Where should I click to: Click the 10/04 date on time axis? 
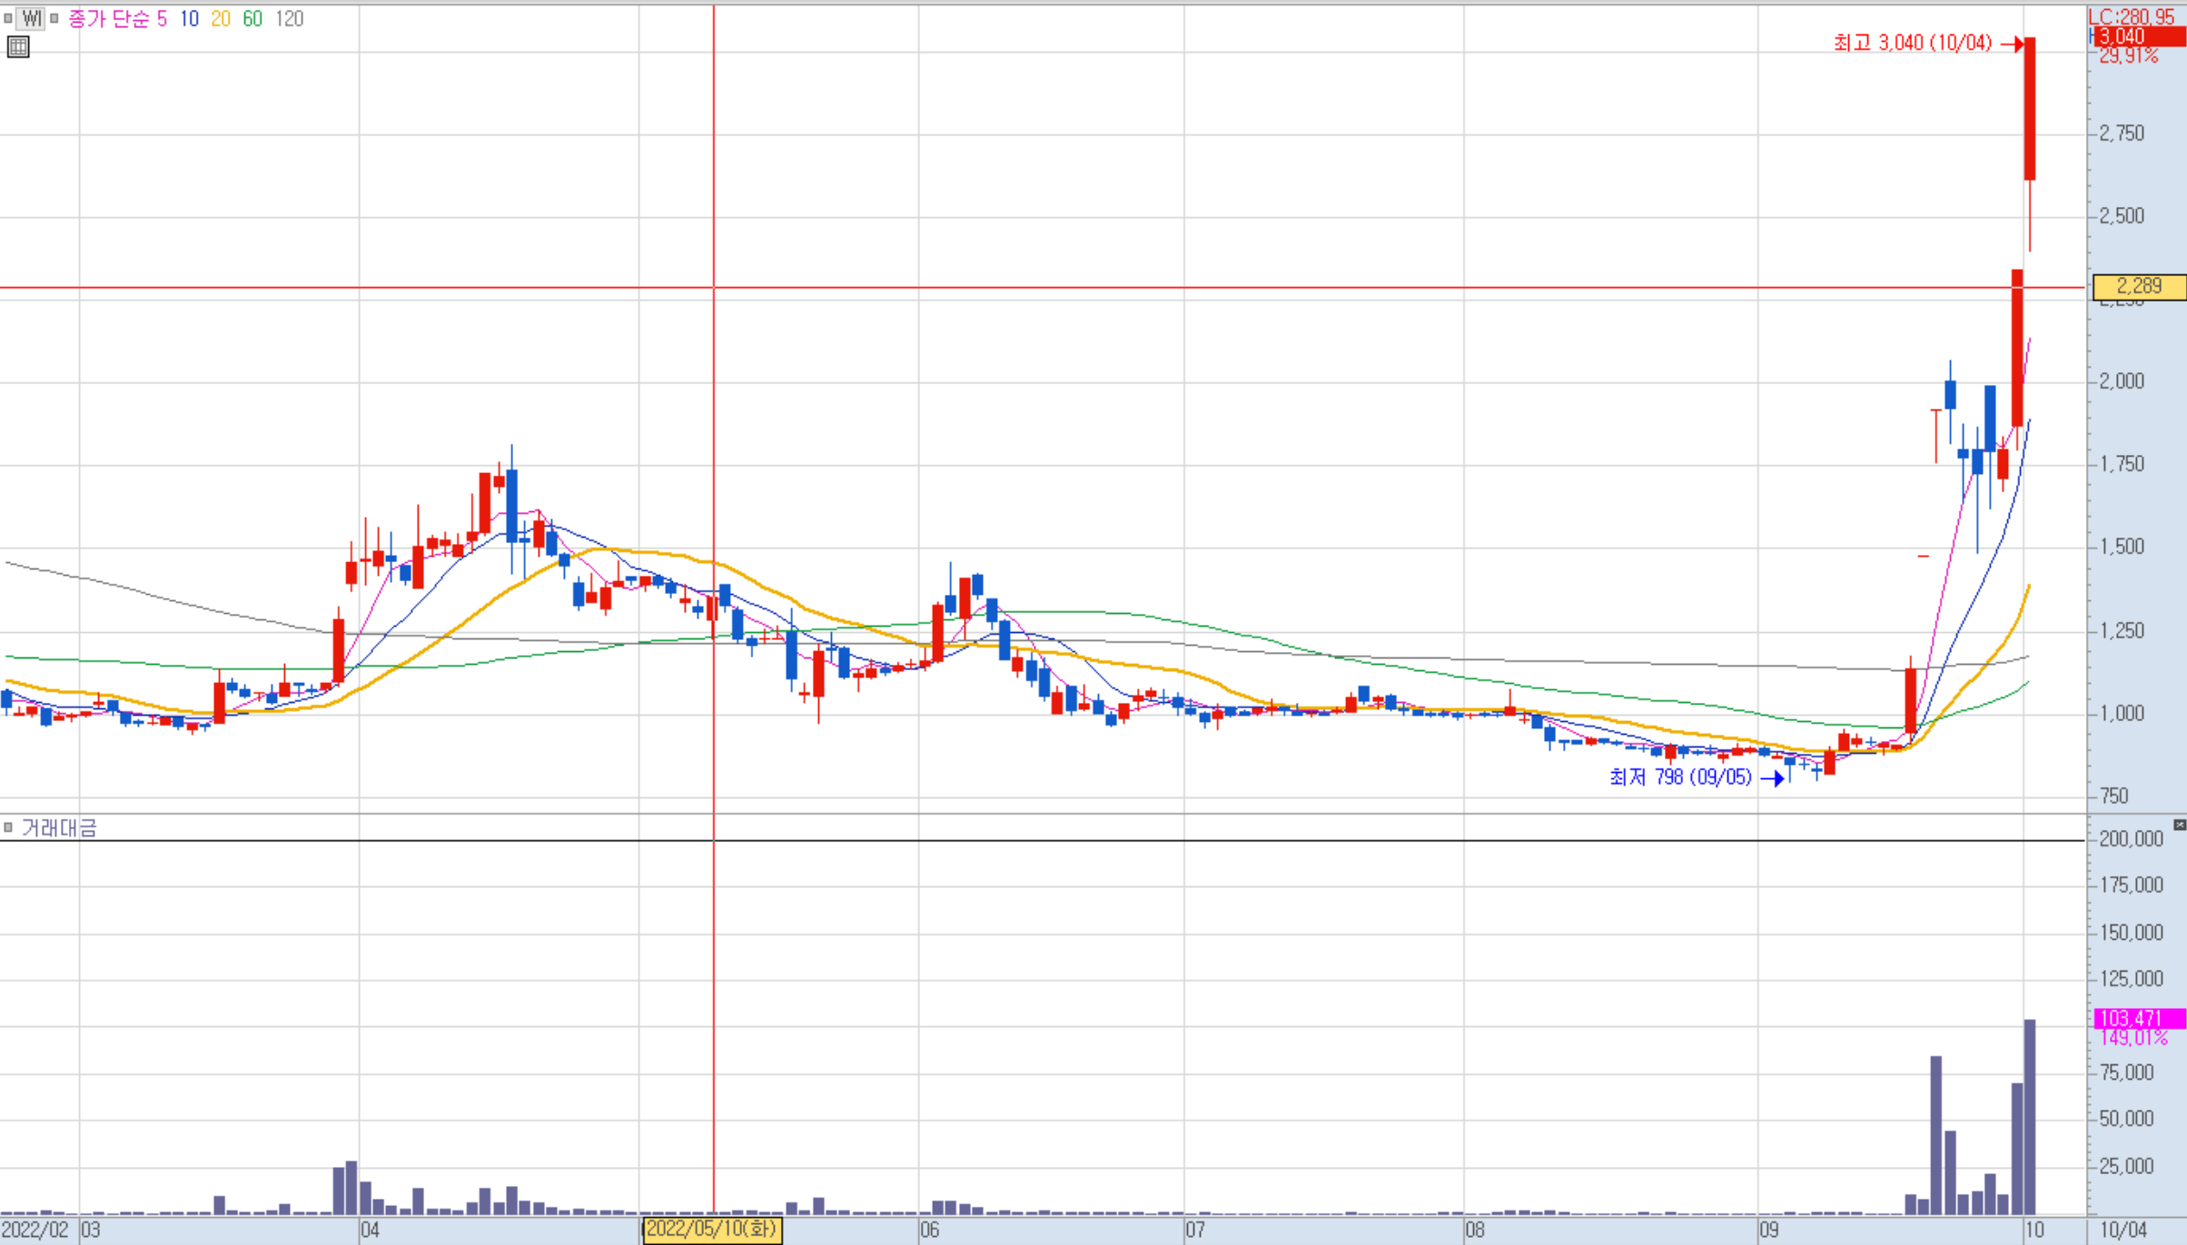point(2124,1230)
